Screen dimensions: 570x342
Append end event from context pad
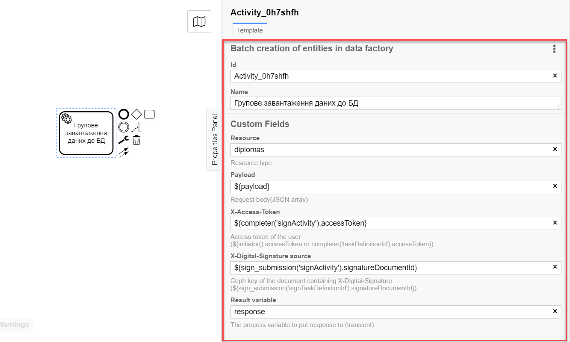pos(124,114)
